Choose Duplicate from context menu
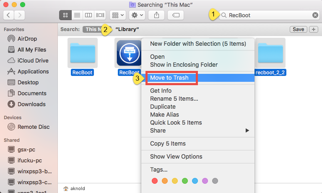Viewport: 322px width, 193px height. [198, 107]
